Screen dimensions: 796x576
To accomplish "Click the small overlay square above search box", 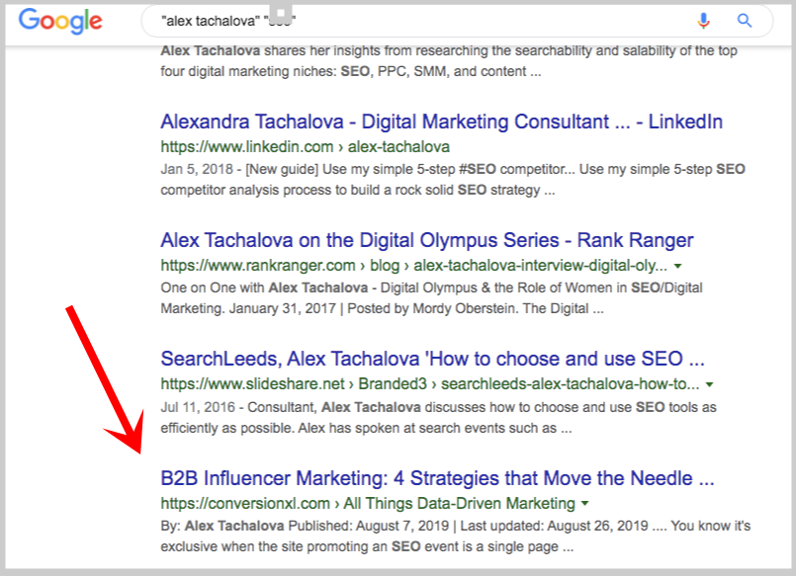I will pyautogui.click(x=281, y=13).
